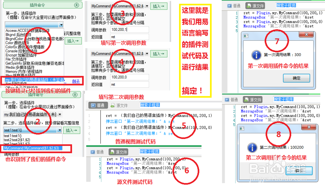325x190 pixels.
Task: Click 搜索子程序 box above the 300 result dialog
Action: click(286, 5)
